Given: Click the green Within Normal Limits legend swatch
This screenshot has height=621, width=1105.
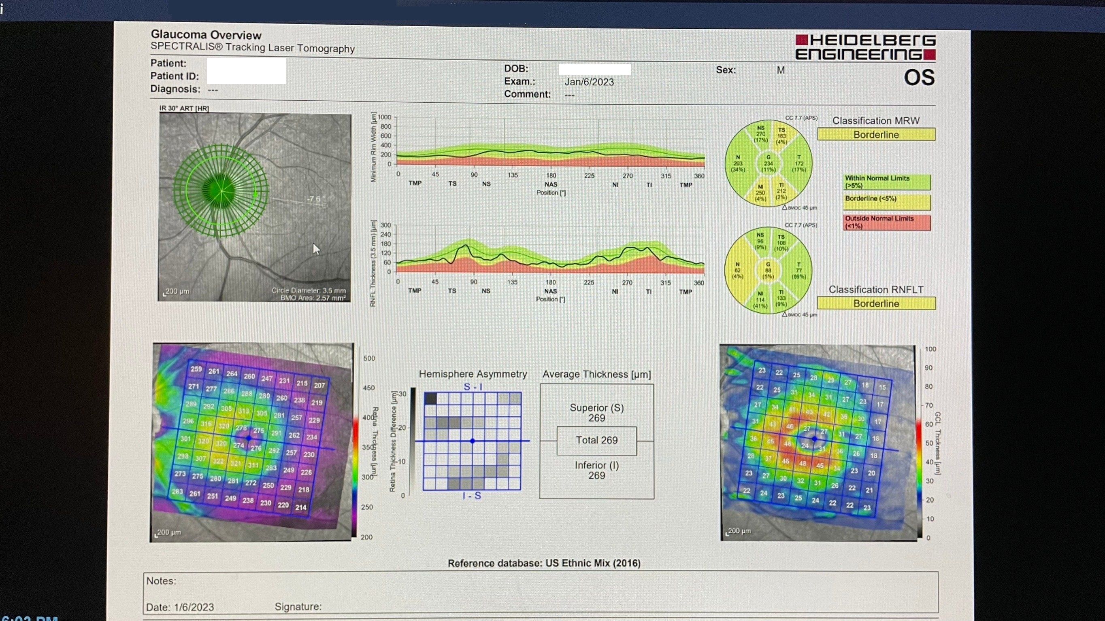Looking at the screenshot, I should point(887,182).
